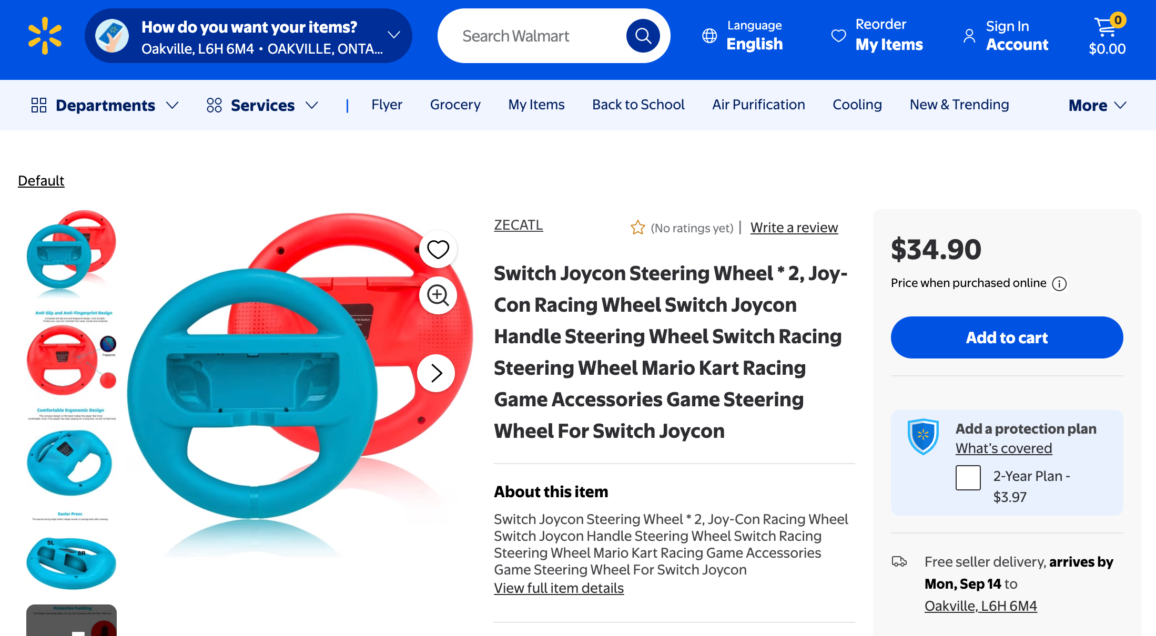Expand 'How do you want your items' chevron
Image resolution: width=1156 pixels, height=636 pixels.
click(394, 35)
